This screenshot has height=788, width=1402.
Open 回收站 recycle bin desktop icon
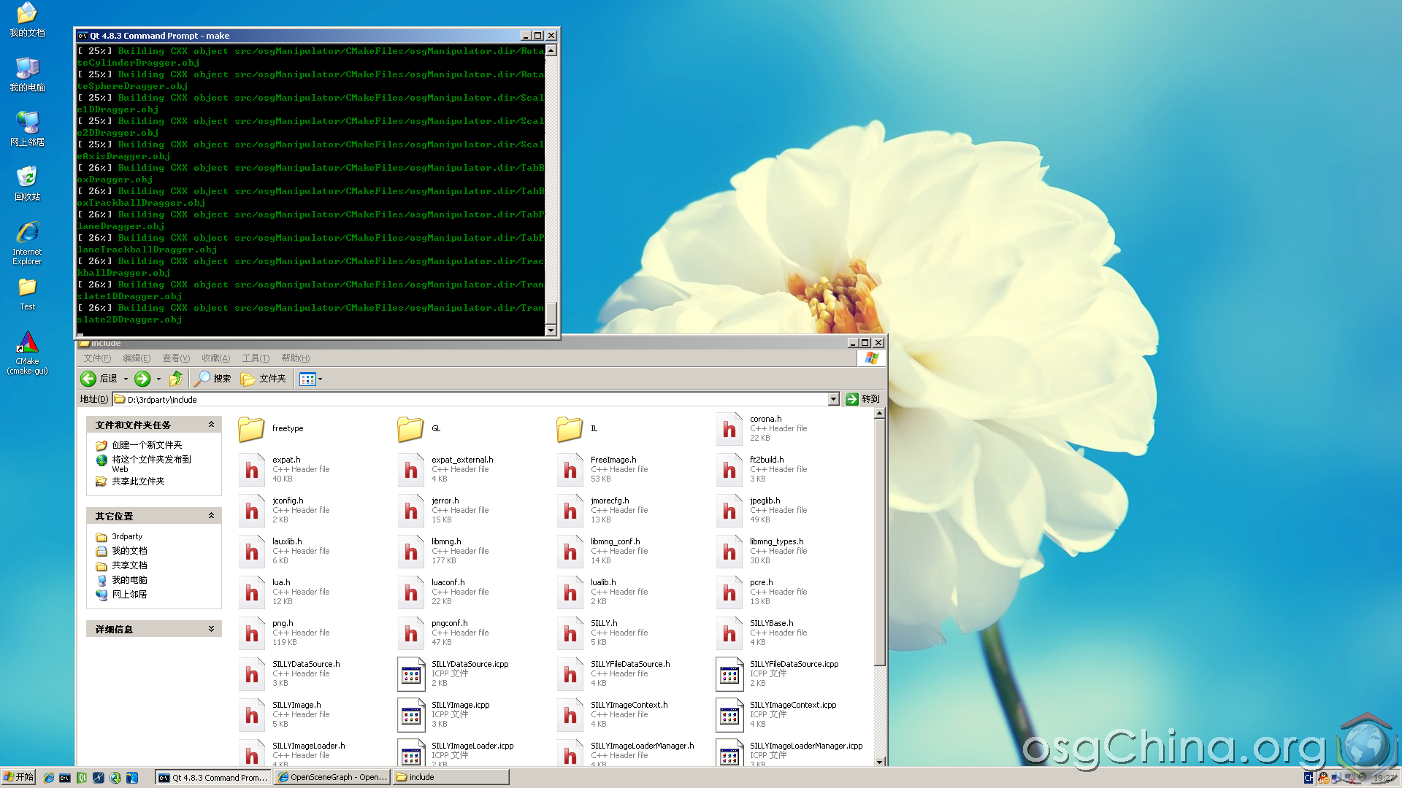(x=27, y=184)
